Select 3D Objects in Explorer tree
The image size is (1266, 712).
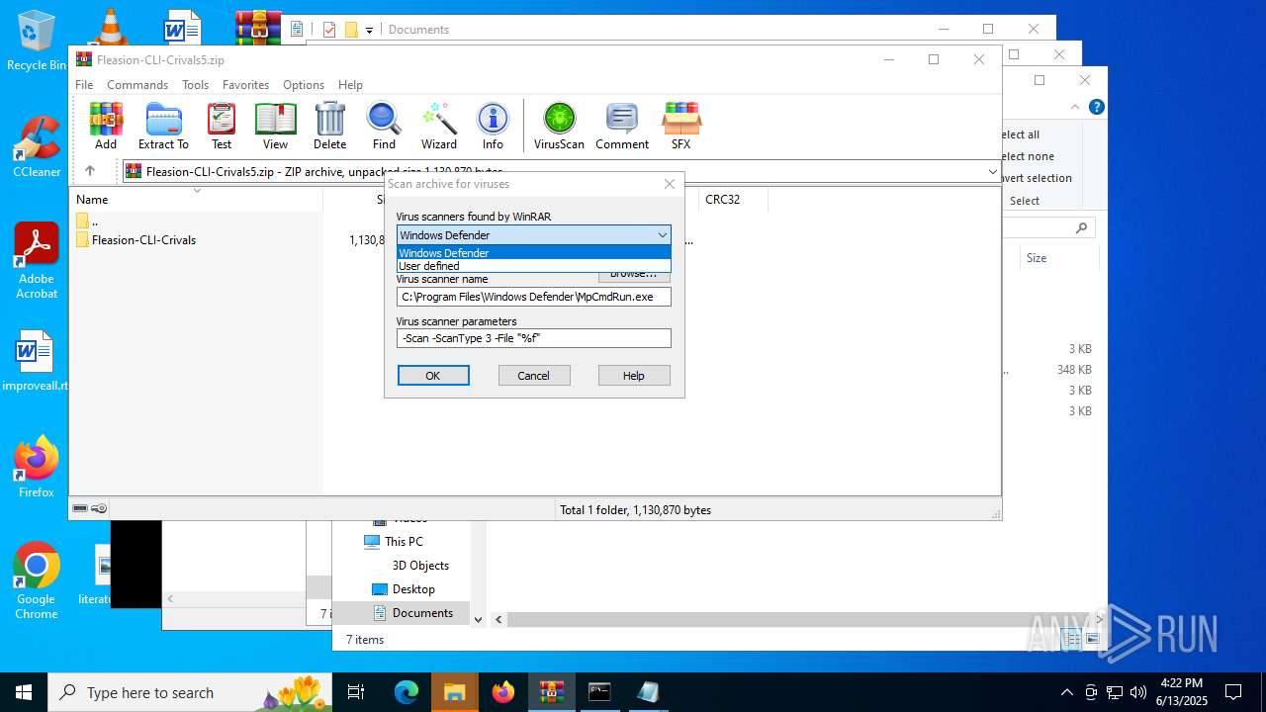pyautogui.click(x=420, y=566)
